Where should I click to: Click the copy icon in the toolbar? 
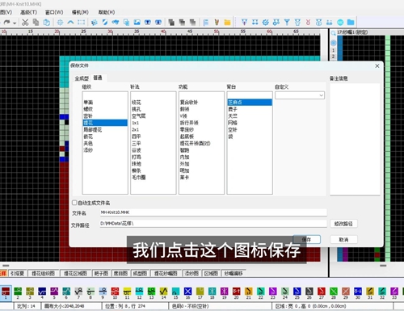[36, 23]
